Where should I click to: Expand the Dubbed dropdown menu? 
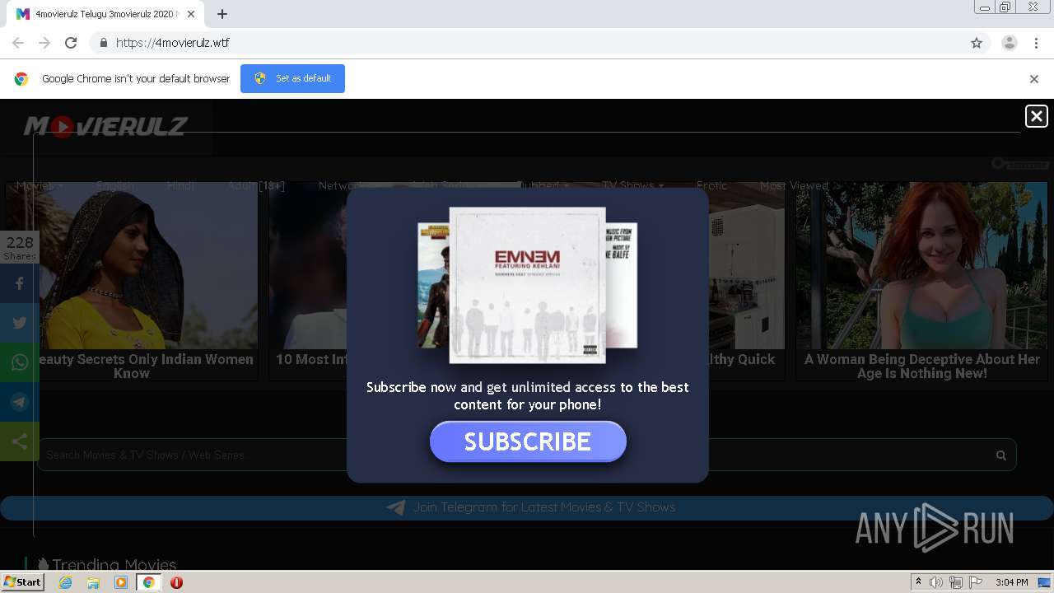(x=542, y=185)
